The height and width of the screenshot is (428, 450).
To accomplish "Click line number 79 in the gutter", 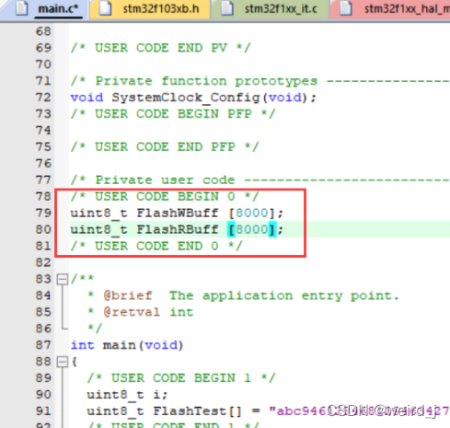I will click(x=43, y=213).
